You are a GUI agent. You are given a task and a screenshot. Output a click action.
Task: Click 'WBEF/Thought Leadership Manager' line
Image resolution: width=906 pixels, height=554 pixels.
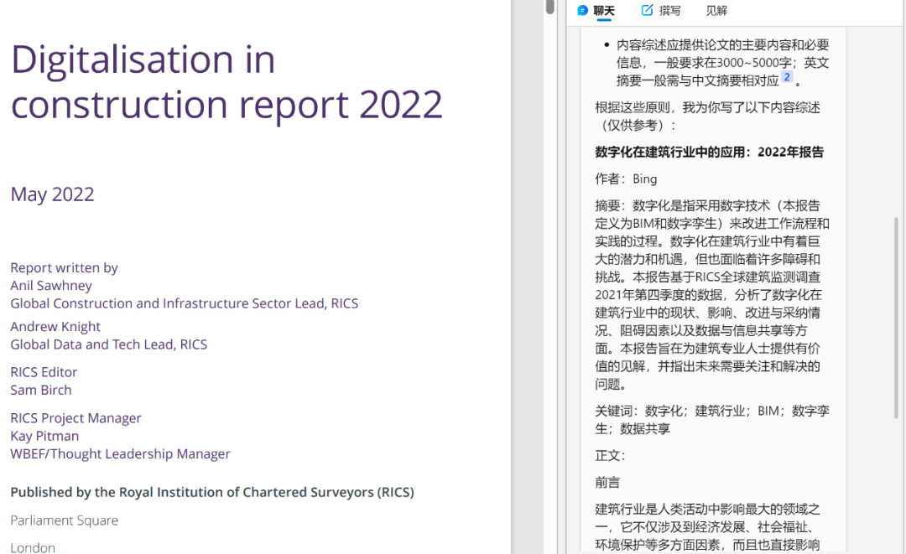click(120, 454)
